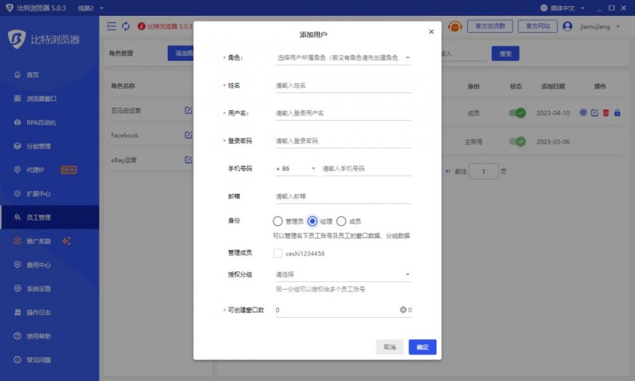Click the 可创建窗口数 number field
The image size is (635, 381).
tap(344, 310)
